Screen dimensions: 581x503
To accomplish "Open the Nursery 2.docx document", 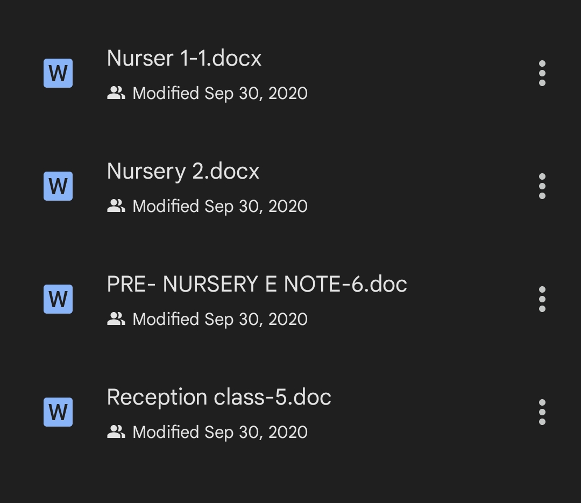I will point(183,172).
